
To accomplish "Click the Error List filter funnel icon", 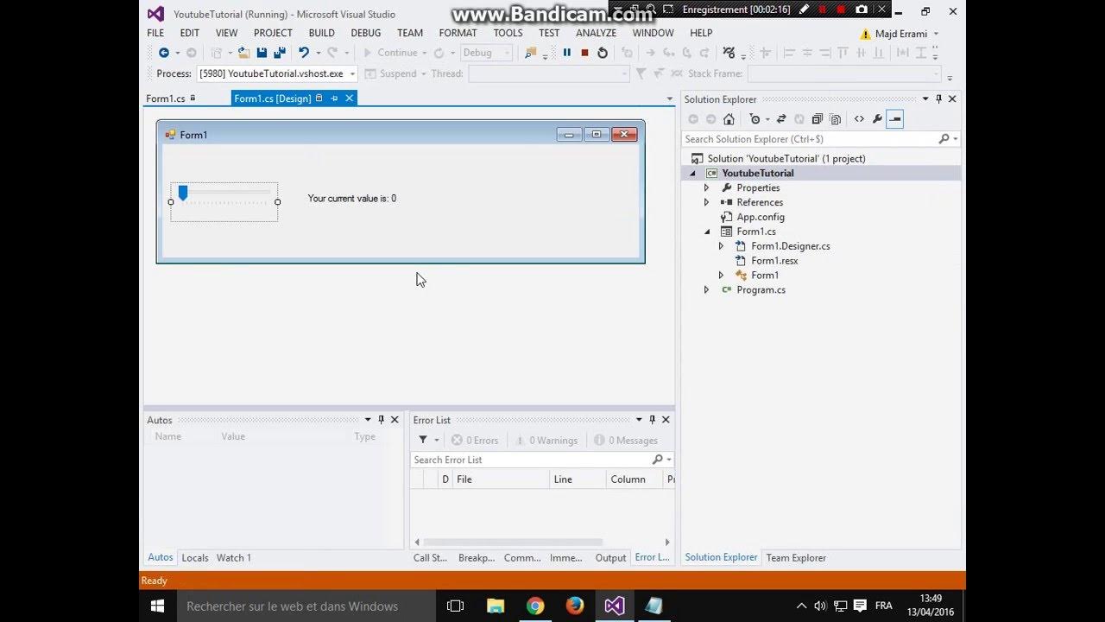I will coord(423,440).
